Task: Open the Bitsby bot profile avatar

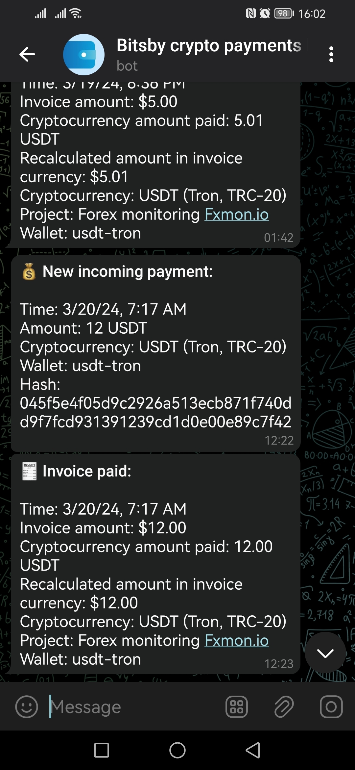Action: point(84,55)
